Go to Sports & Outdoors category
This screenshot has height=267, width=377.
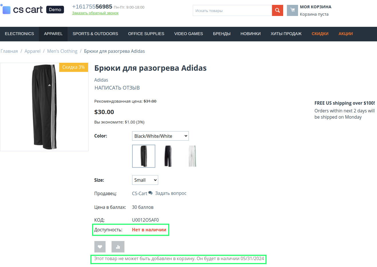click(95, 34)
